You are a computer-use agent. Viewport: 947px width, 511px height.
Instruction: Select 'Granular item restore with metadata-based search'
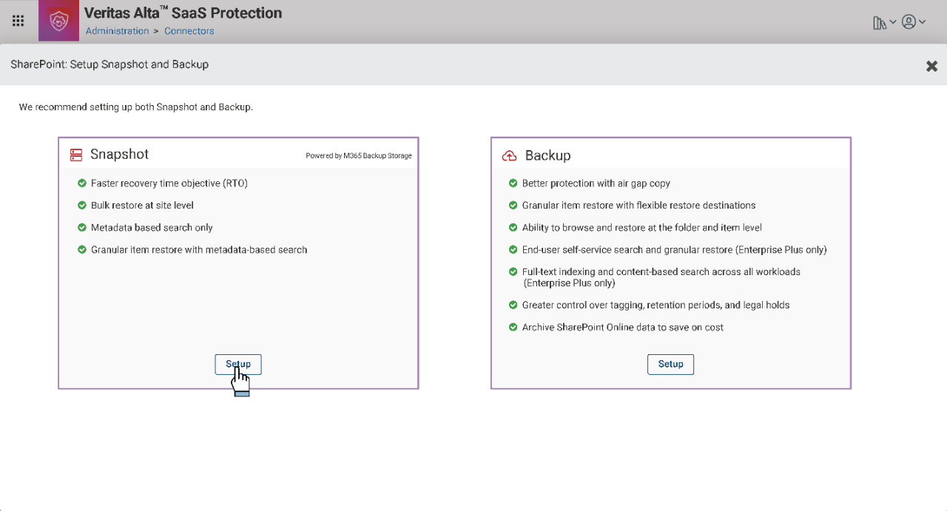(199, 250)
